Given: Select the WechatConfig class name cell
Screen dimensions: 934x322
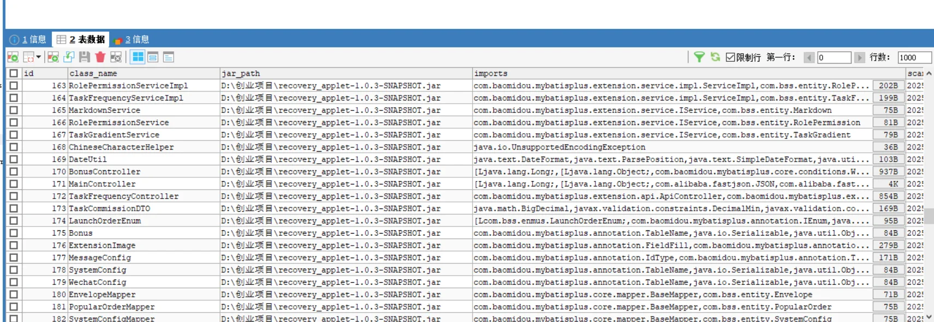Looking at the screenshot, I should [x=144, y=282].
